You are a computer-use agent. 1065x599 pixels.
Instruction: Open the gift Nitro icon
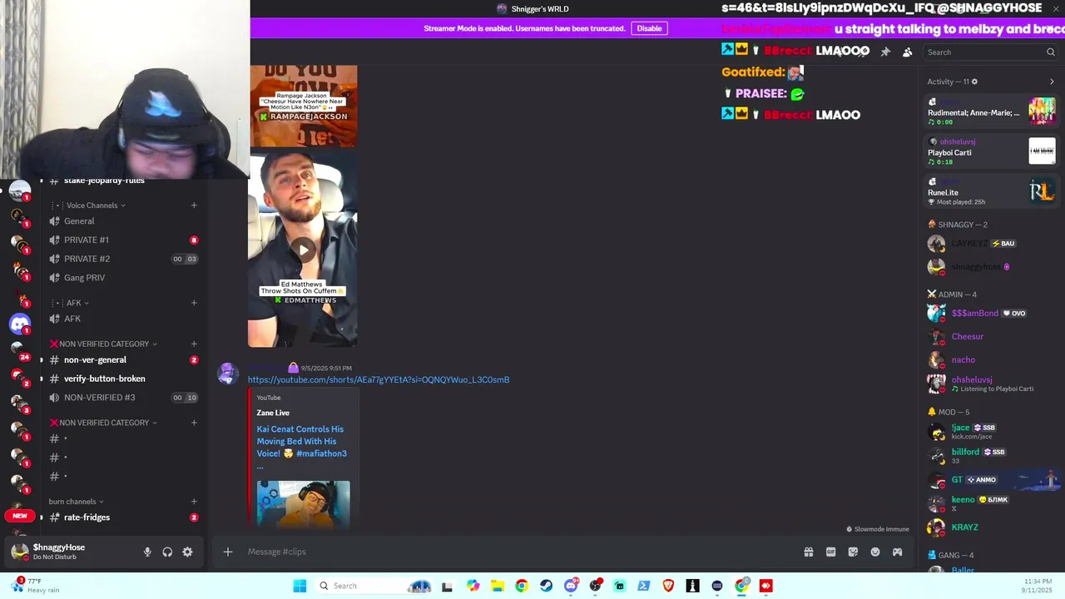click(x=808, y=552)
